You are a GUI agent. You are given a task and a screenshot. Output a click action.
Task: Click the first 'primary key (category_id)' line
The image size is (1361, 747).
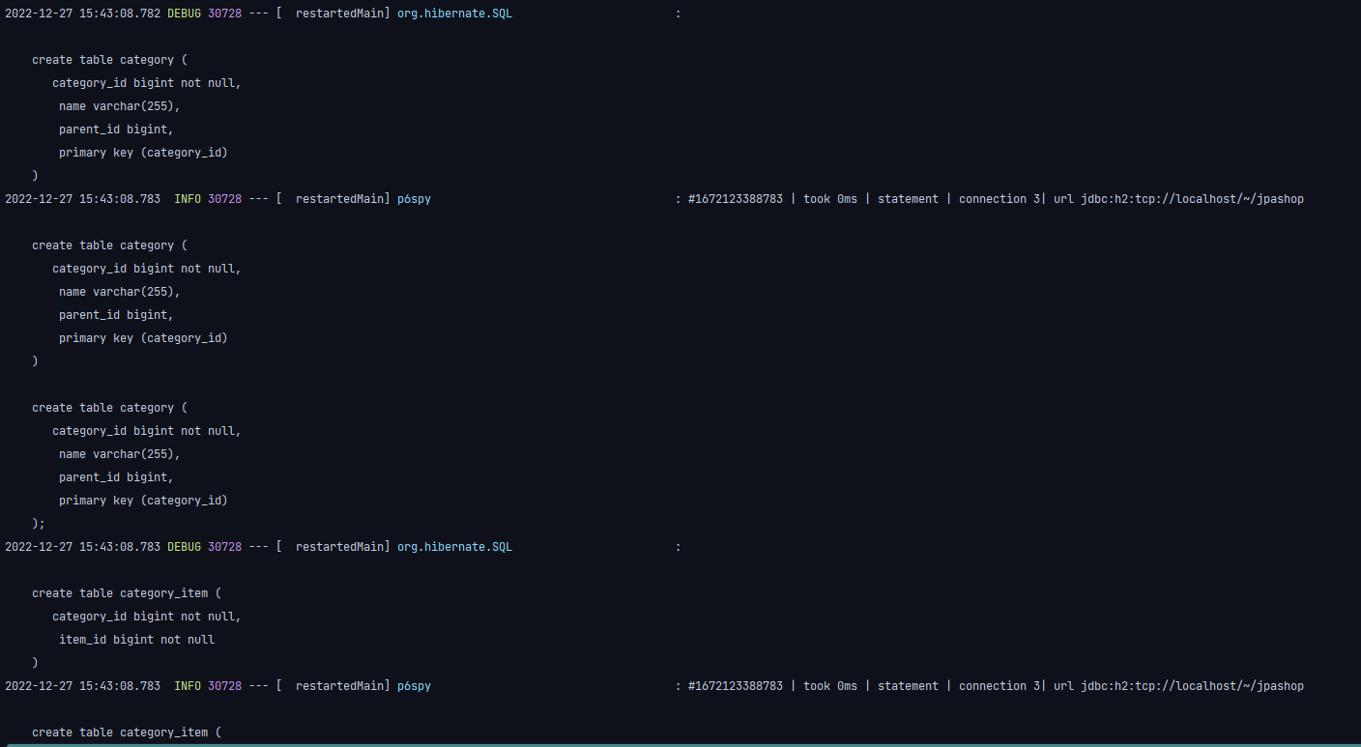143,153
